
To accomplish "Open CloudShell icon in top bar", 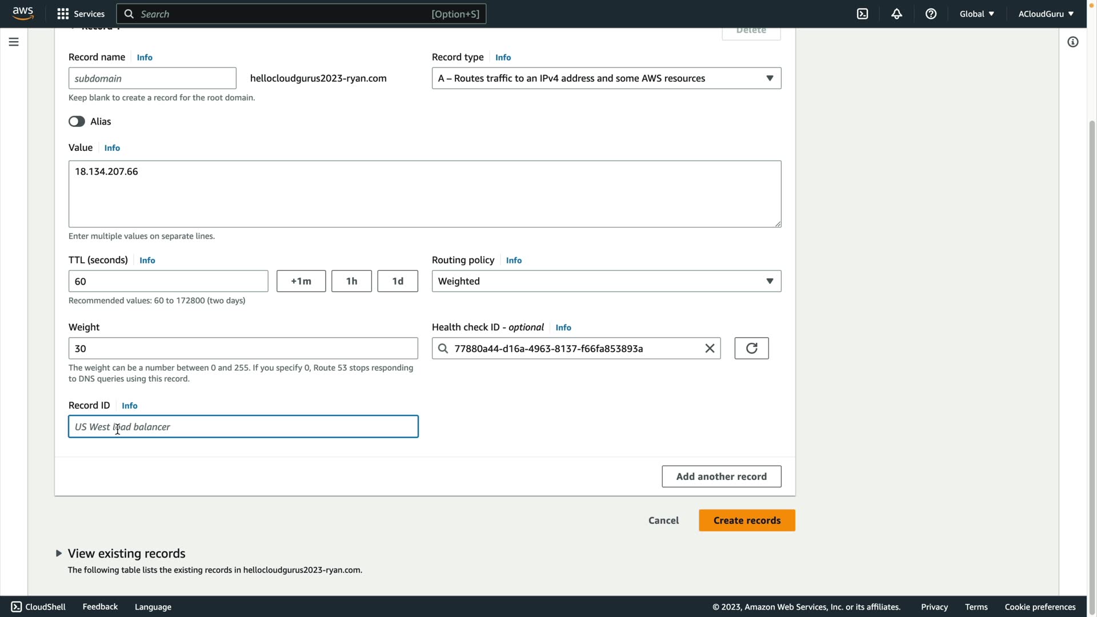I will click(862, 14).
